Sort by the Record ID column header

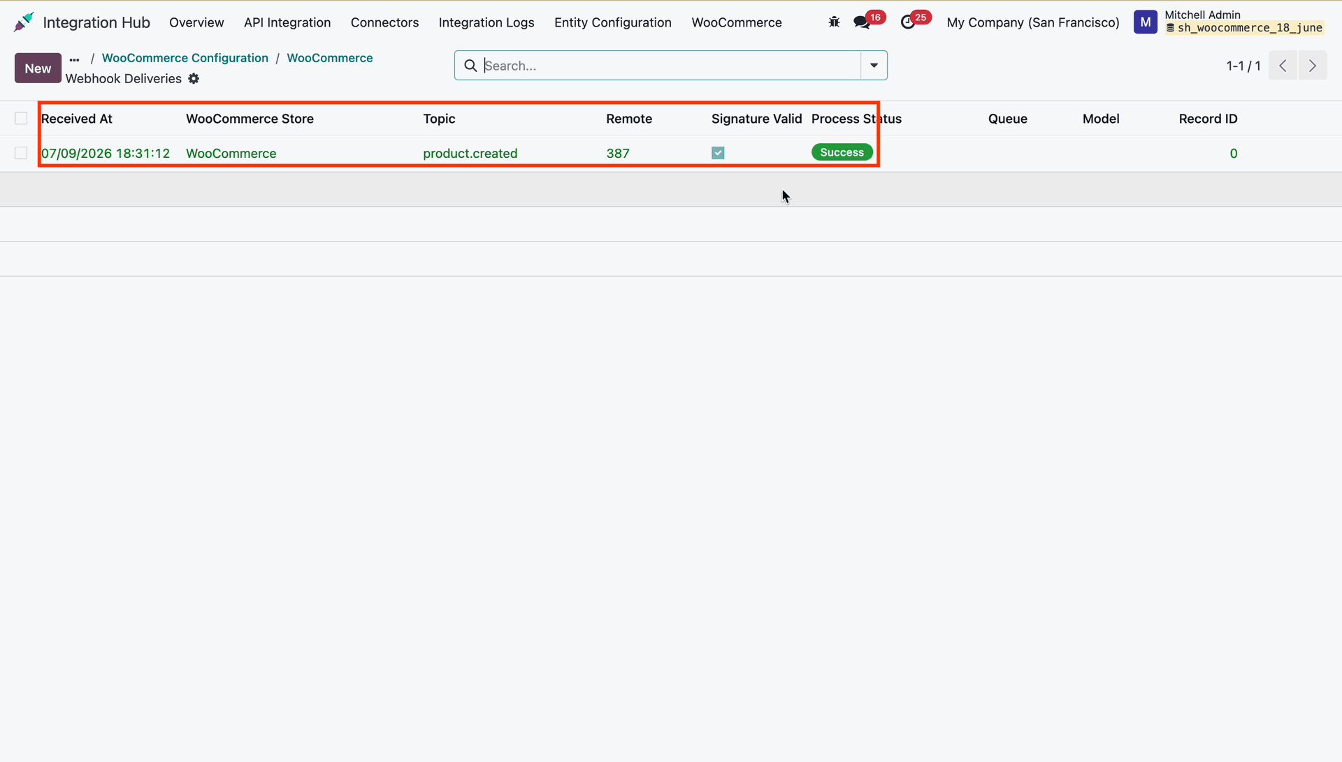(x=1208, y=119)
